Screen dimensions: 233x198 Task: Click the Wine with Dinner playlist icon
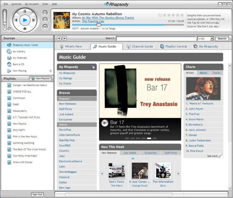click(x=9, y=162)
